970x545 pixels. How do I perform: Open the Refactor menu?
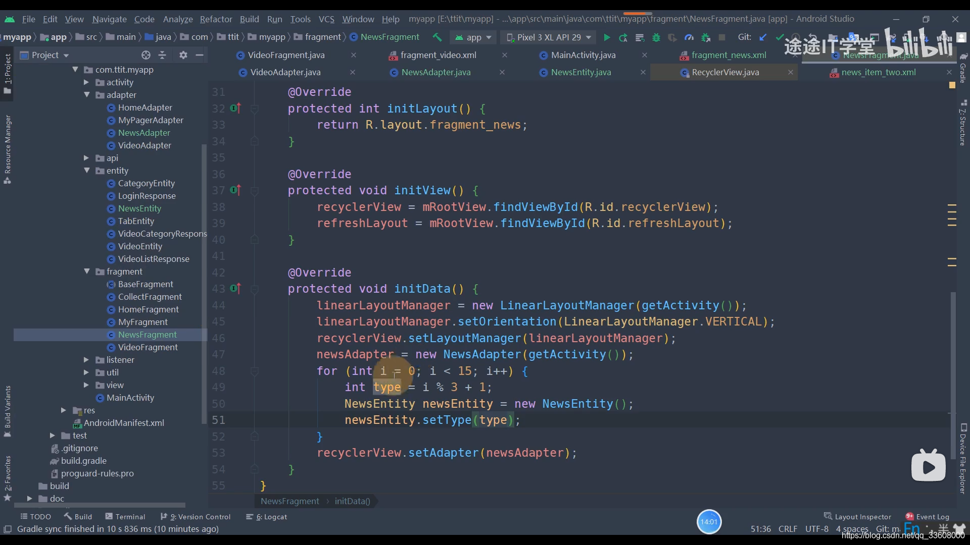216,19
